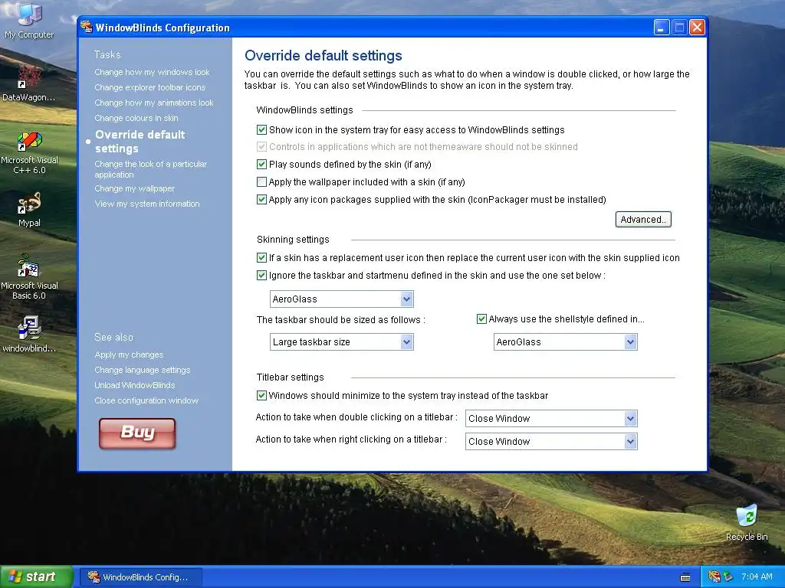Select Change how my animations look
Image resolution: width=785 pixels, height=588 pixels.
tap(154, 103)
